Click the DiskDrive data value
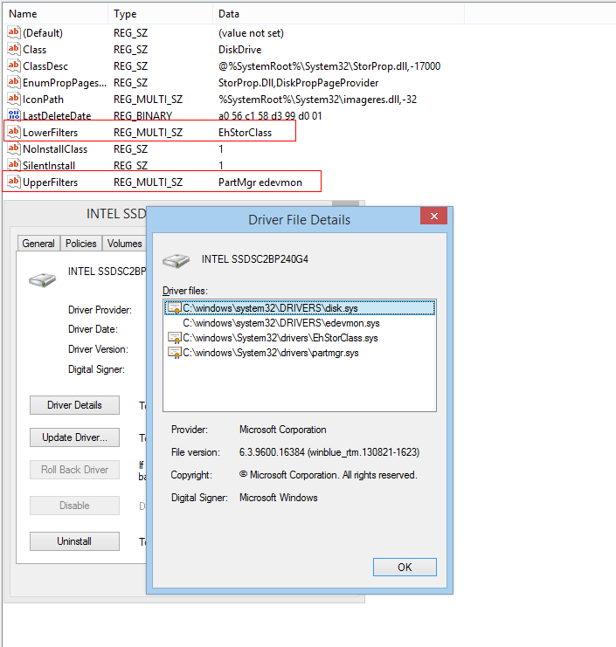The width and height of the screenshot is (616, 647). tap(240, 50)
